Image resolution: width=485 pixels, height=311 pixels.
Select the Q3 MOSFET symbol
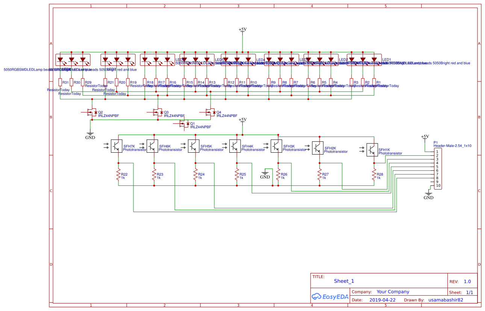point(158,111)
